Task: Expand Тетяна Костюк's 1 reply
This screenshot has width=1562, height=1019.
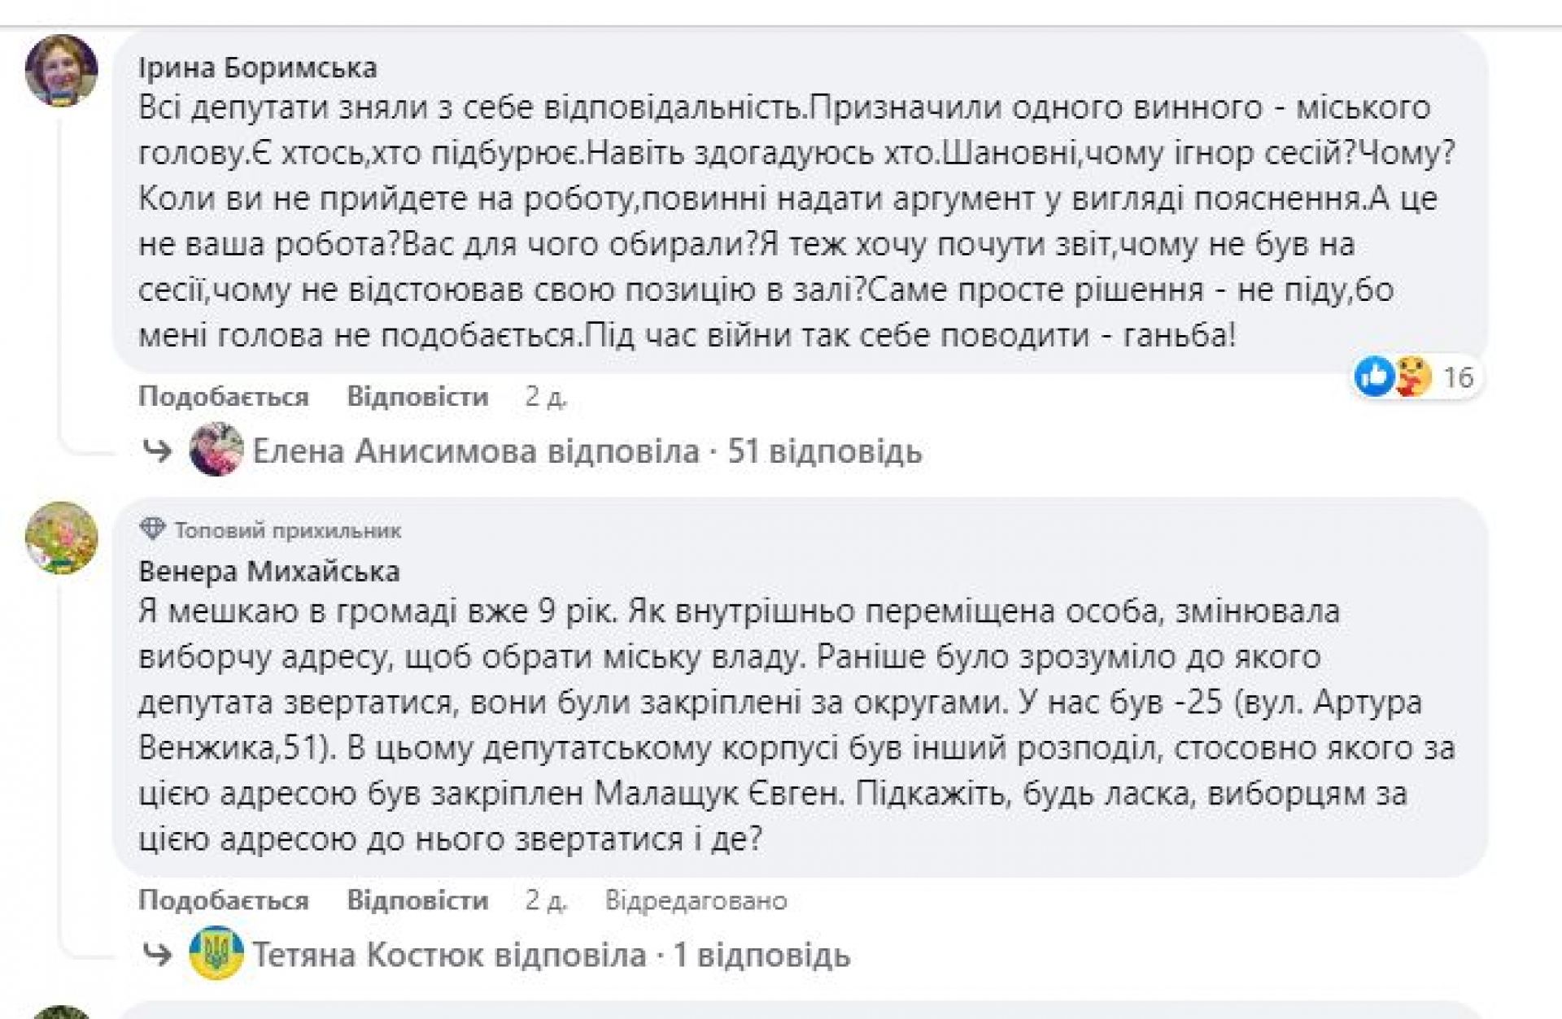Action: coord(761,955)
